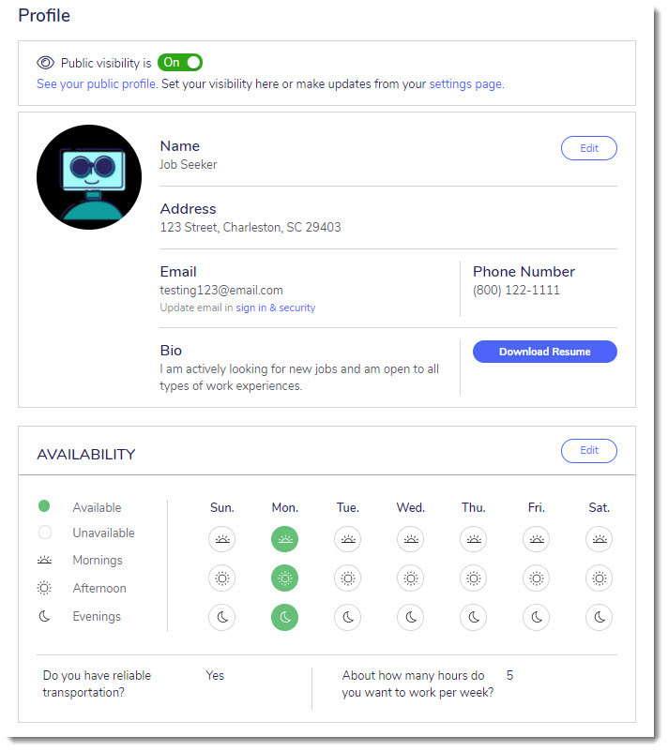Edit the Name and contact details

point(588,148)
